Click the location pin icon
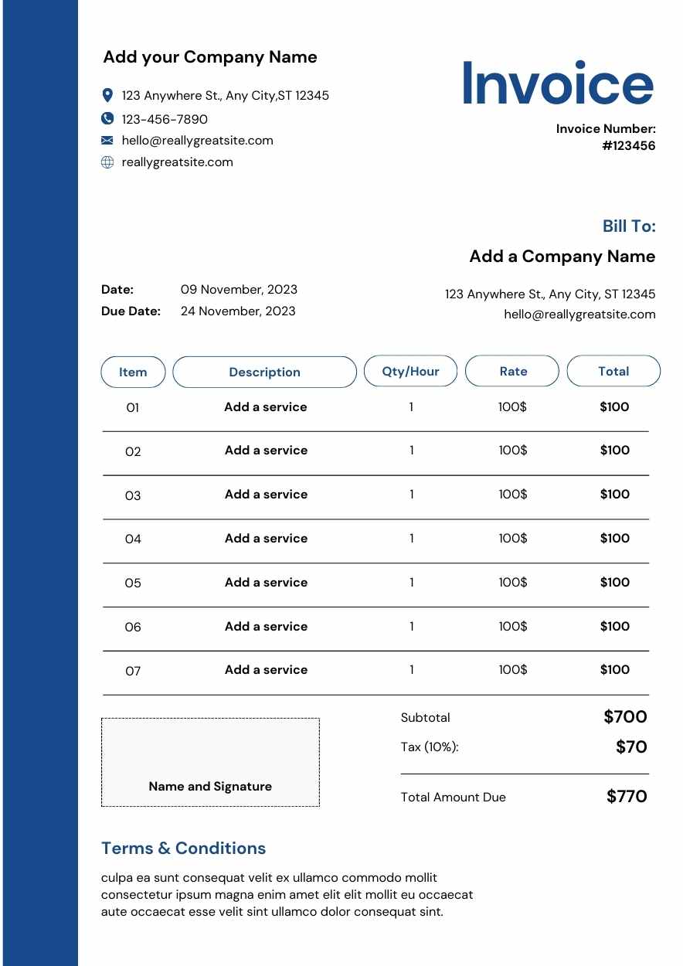The width and height of the screenshot is (683, 966). click(107, 95)
